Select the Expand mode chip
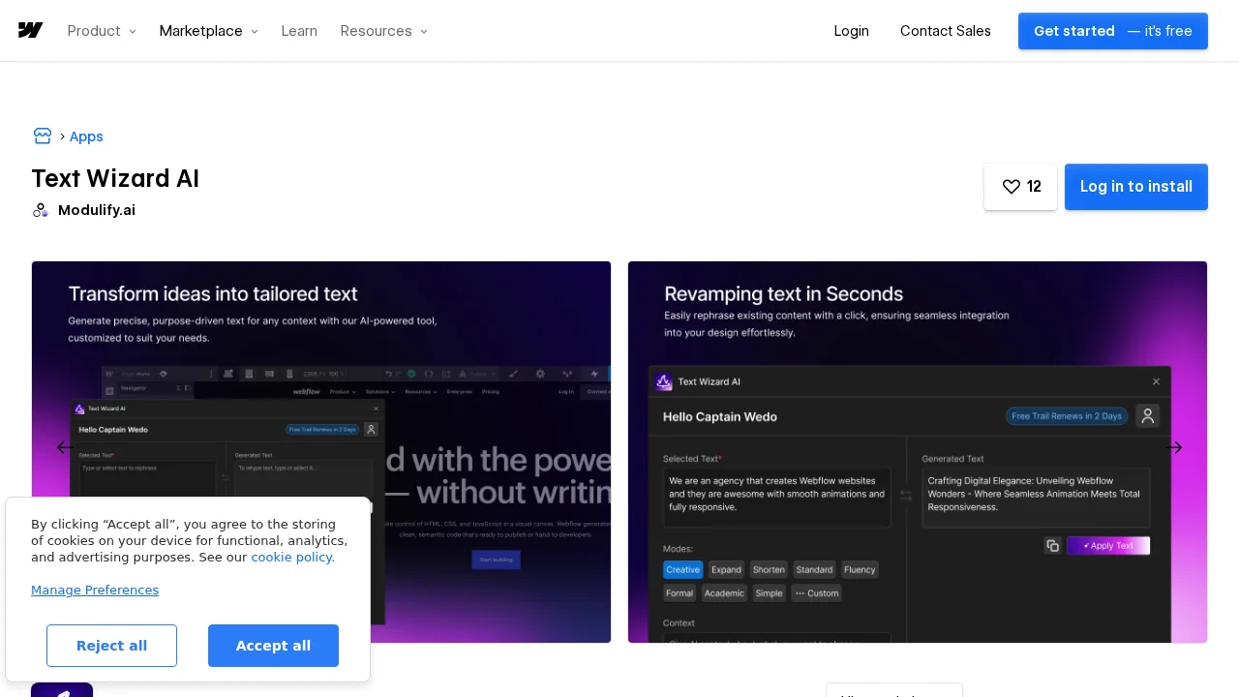The image size is (1239, 697). [x=726, y=569]
